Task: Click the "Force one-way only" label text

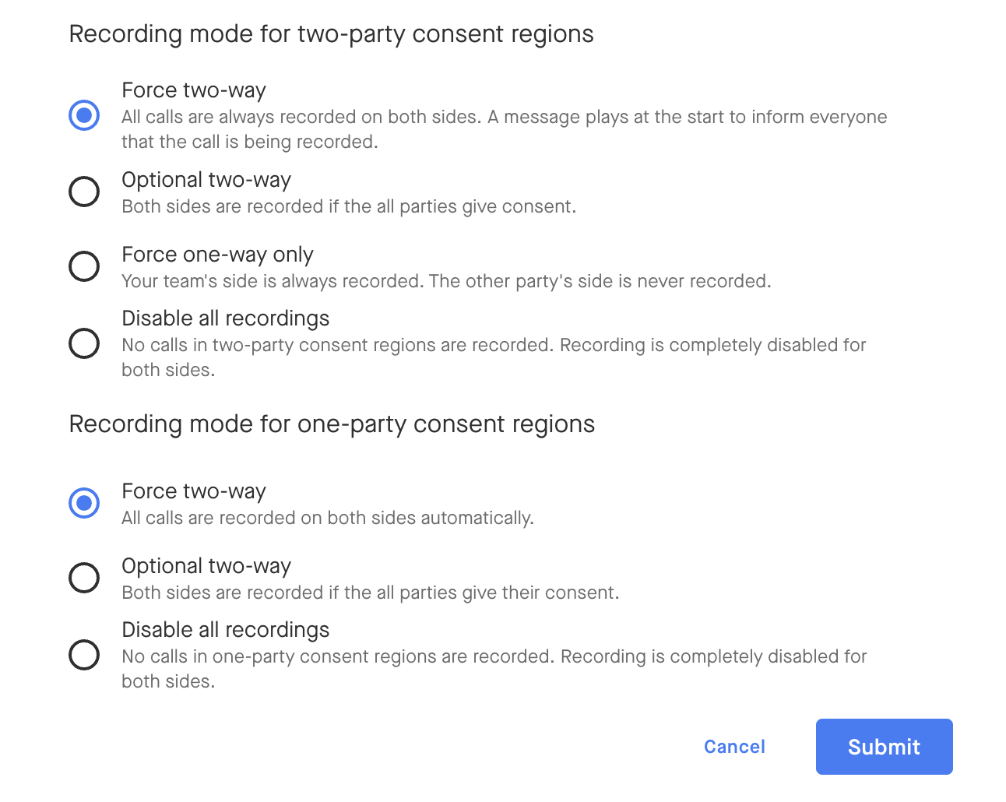Action: click(x=217, y=255)
